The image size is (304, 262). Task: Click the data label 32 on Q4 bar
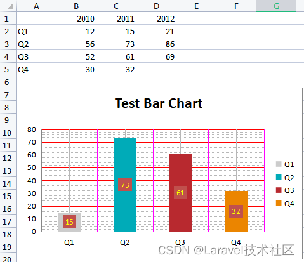(236, 211)
